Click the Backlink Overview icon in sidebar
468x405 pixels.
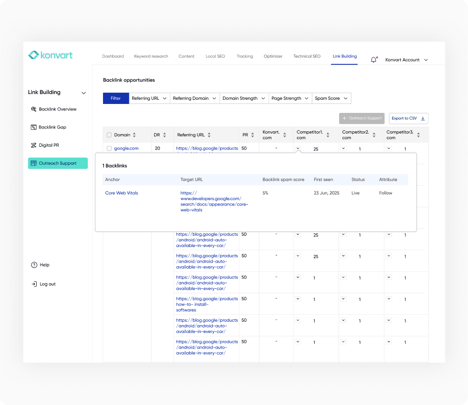(x=34, y=109)
